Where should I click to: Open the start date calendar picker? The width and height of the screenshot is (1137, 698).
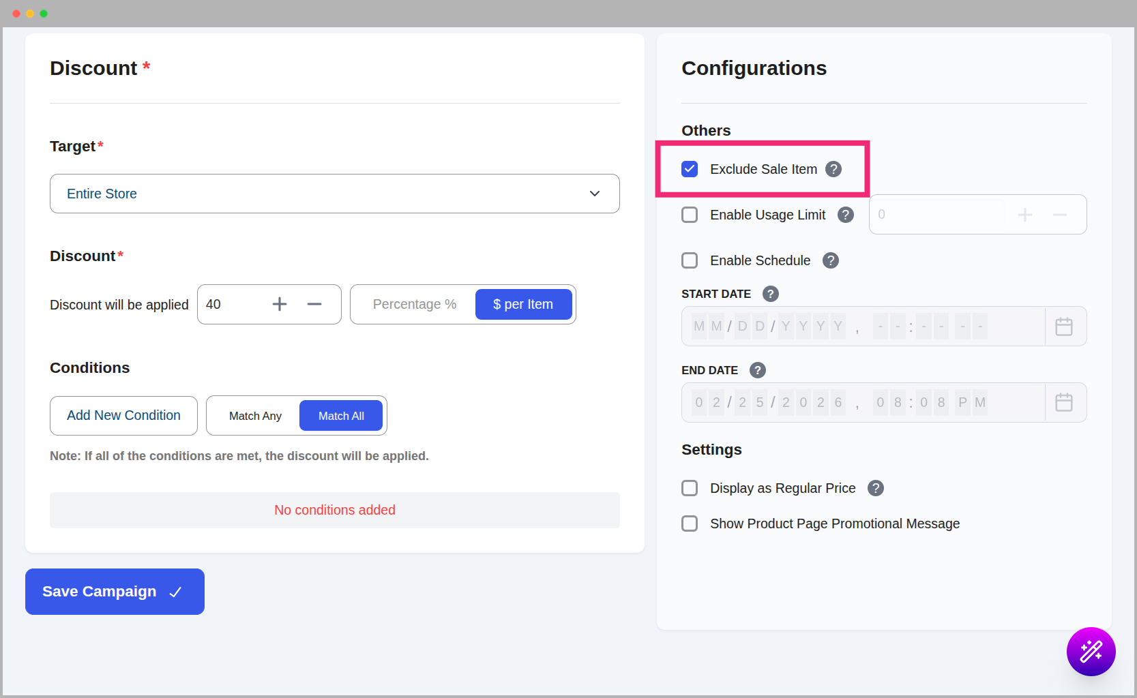[x=1063, y=327]
